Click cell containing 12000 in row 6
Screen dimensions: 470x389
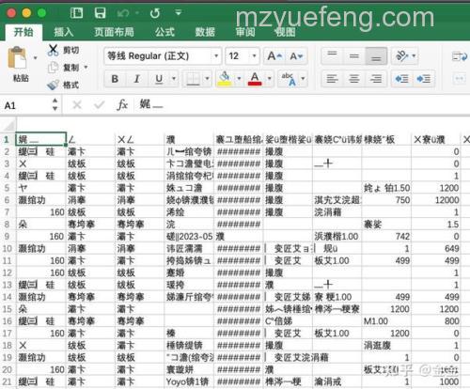pos(436,200)
